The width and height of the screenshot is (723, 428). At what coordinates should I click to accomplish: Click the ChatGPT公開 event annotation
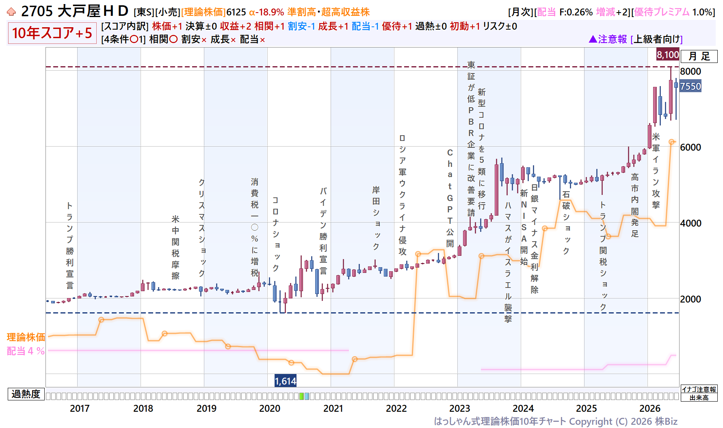[x=450, y=198]
